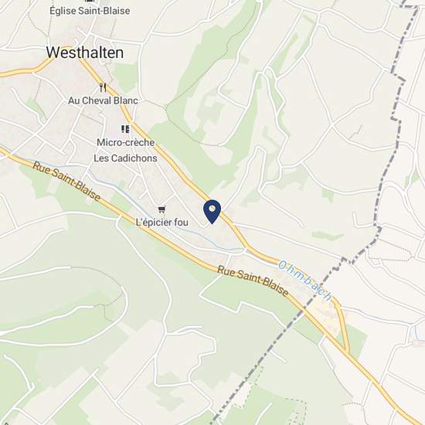Click the Micro-crèche Les Cadichons icon
Screen dimensions: 425x425
click(125, 129)
